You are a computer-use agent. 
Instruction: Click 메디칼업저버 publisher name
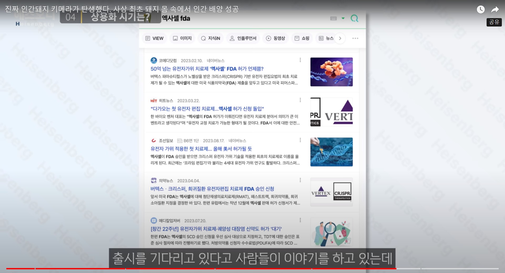pyautogui.click(x=169, y=221)
